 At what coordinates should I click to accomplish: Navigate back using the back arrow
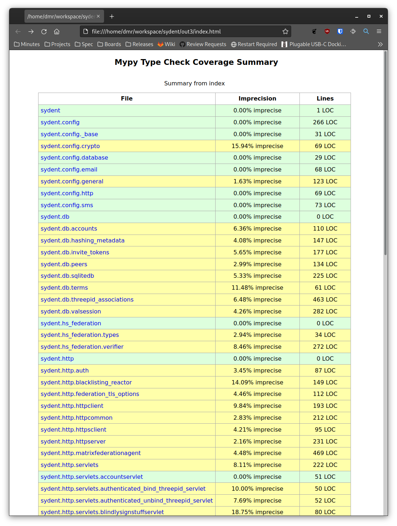(18, 31)
